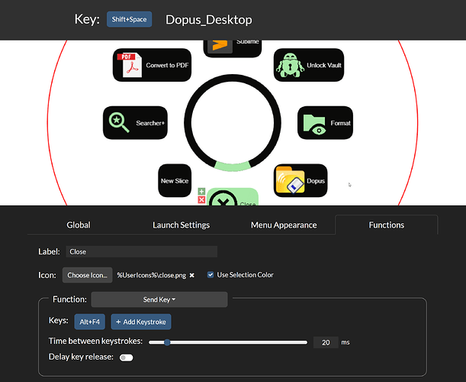Select the Dopus folder slice
This screenshot has width=466, height=382.
pyautogui.click(x=300, y=180)
